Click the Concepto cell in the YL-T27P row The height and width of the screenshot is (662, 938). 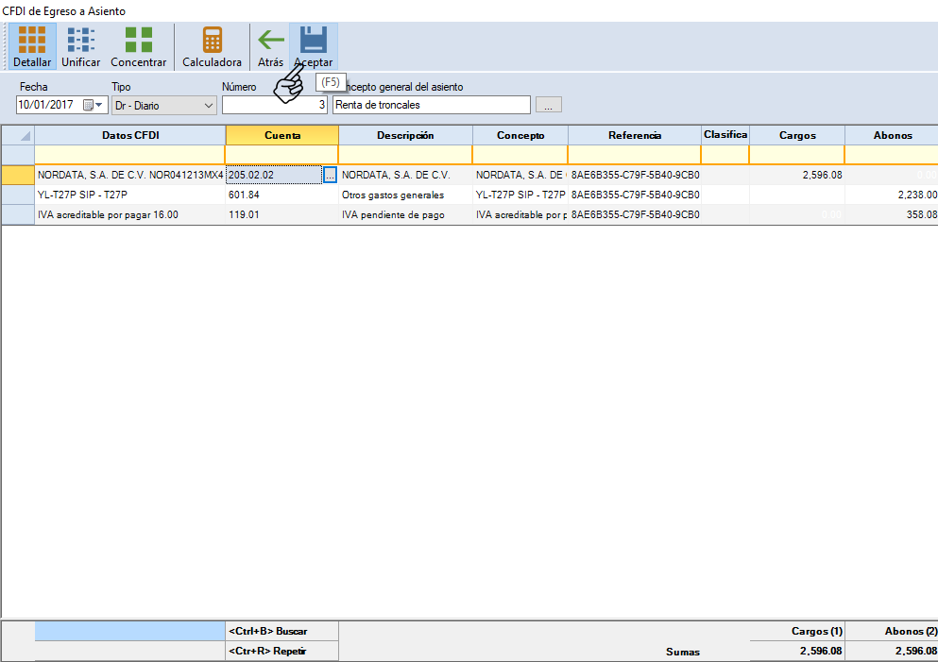(520, 195)
